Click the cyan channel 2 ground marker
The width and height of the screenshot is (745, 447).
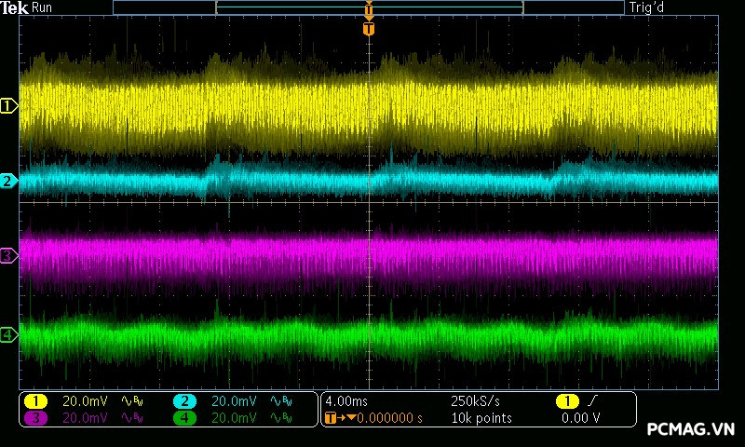[x=8, y=181]
